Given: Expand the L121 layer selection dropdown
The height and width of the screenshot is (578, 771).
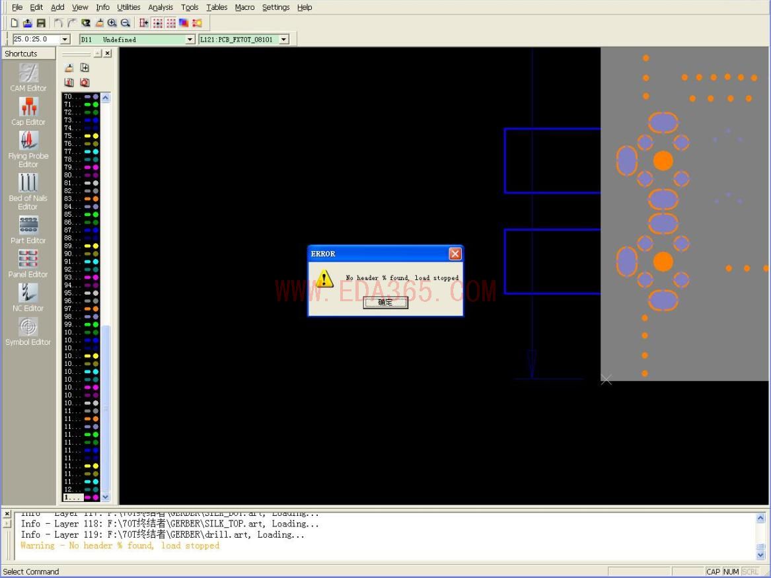Looking at the screenshot, I should (x=284, y=40).
